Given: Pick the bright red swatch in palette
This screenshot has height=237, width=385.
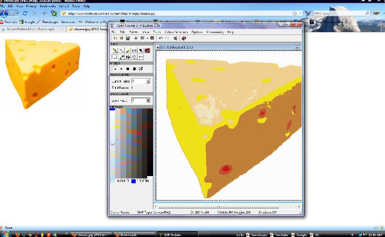Looking at the screenshot, I should 139,133.
